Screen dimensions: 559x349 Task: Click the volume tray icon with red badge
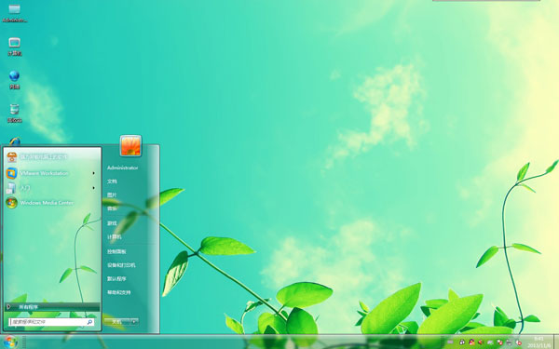[x=518, y=342]
